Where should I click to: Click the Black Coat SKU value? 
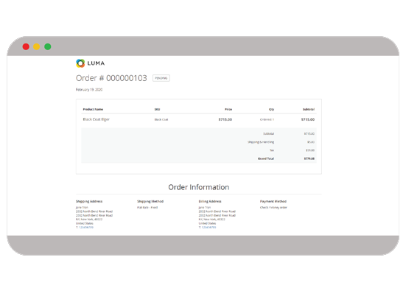pos(161,119)
